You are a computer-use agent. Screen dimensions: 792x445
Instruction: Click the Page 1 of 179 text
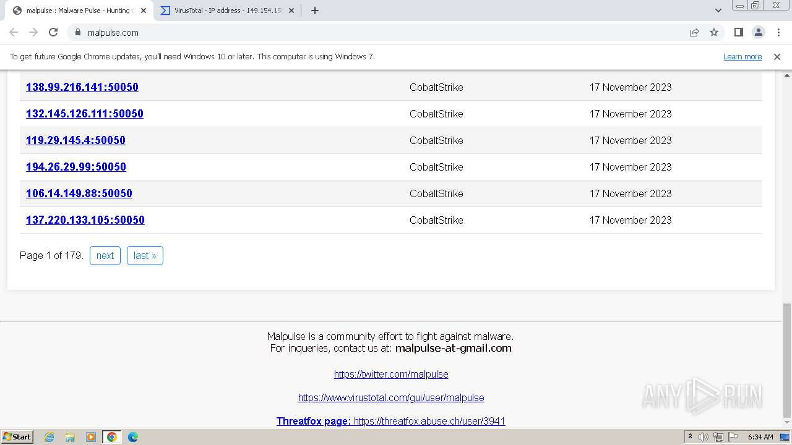(51, 256)
